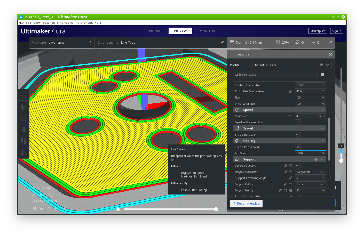The width and height of the screenshot is (364, 235).
Task: Click the info icon on Support header
Action: coord(316,159)
